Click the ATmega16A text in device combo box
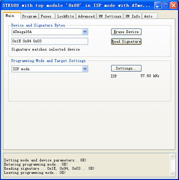 [22, 32]
